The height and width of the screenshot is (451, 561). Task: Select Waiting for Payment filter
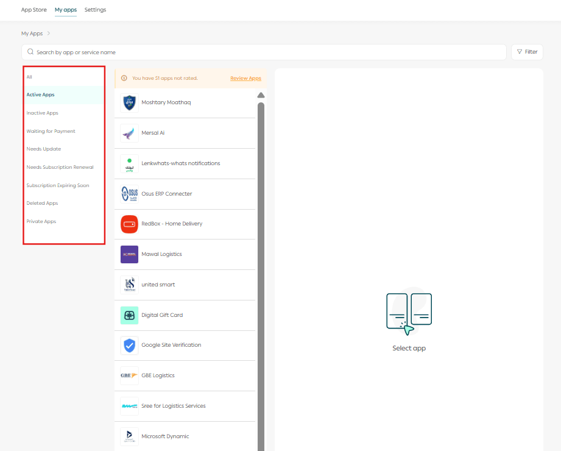[x=51, y=131]
